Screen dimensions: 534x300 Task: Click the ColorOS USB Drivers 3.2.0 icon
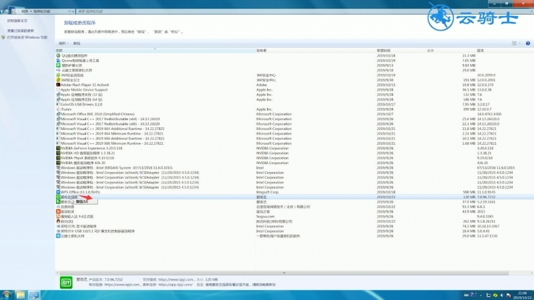coord(58,105)
